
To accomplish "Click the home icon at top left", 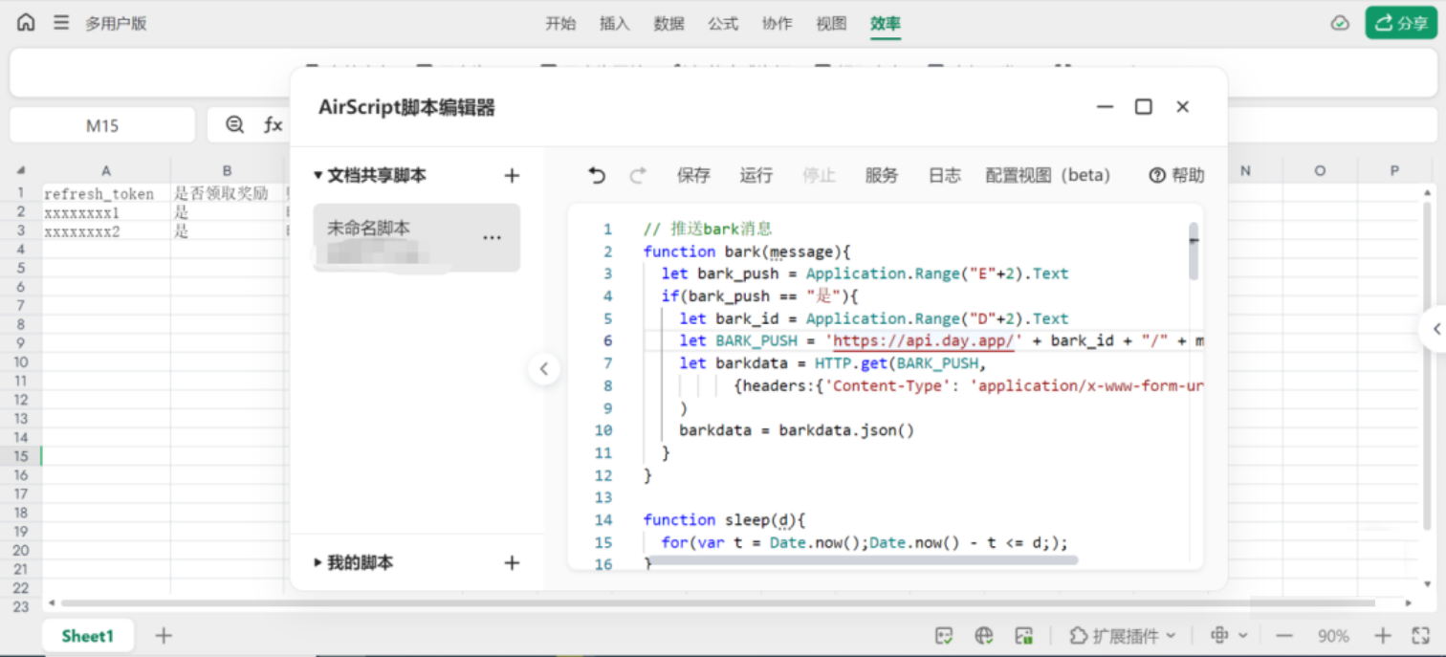I will (26, 23).
